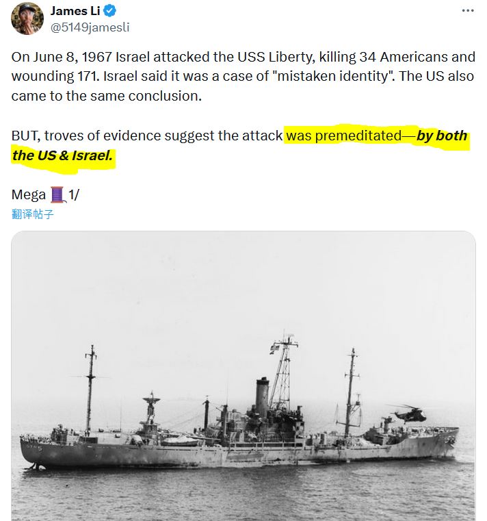The width and height of the screenshot is (487, 521).
Task: Click the highlighted 'the US & Israel.' text
Action: coord(62,155)
